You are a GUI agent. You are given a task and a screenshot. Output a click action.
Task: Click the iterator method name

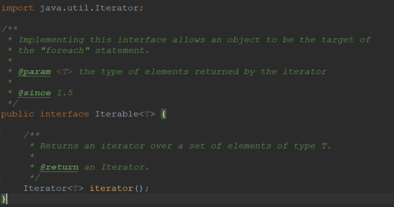pyautogui.click(x=111, y=188)
